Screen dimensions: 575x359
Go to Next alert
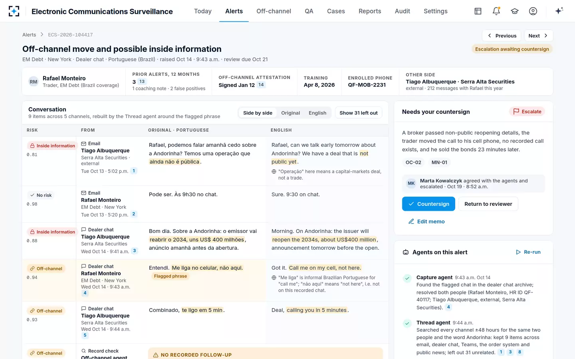pos(538,36)
